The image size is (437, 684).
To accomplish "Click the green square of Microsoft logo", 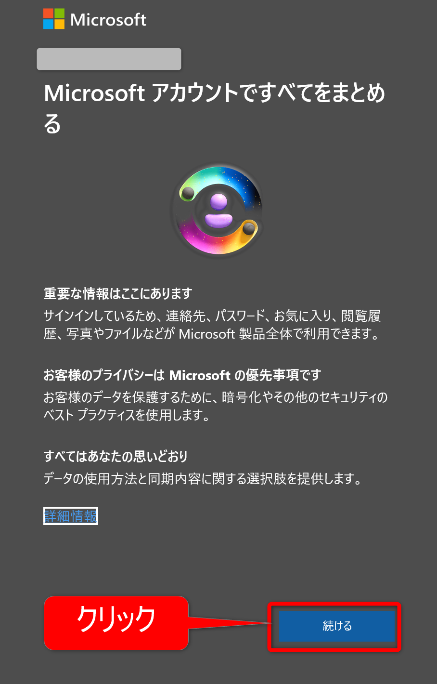I will (59, 13).
